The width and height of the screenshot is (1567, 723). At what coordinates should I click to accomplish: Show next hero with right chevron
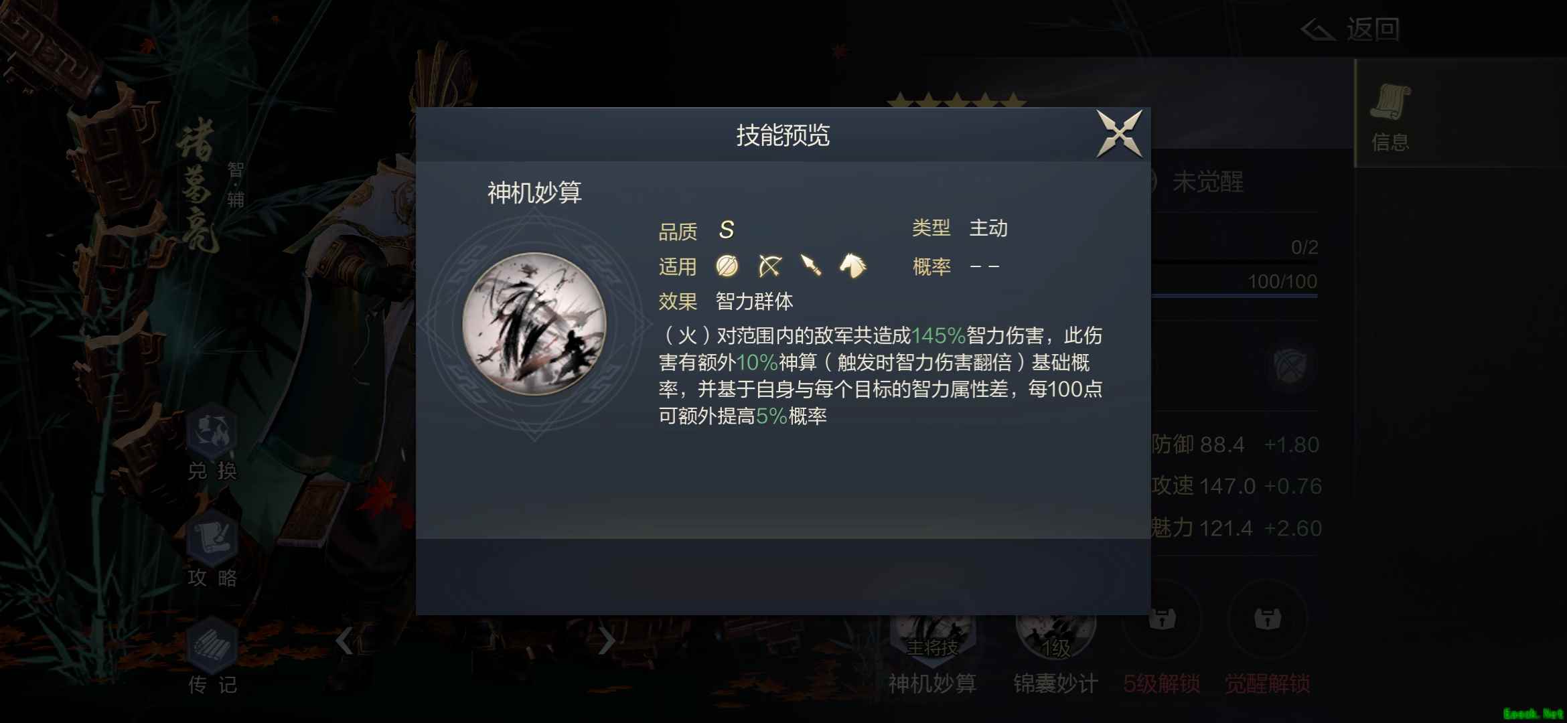607,641
